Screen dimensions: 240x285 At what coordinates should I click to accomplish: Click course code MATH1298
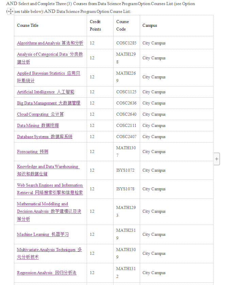[x=126, y=58]
